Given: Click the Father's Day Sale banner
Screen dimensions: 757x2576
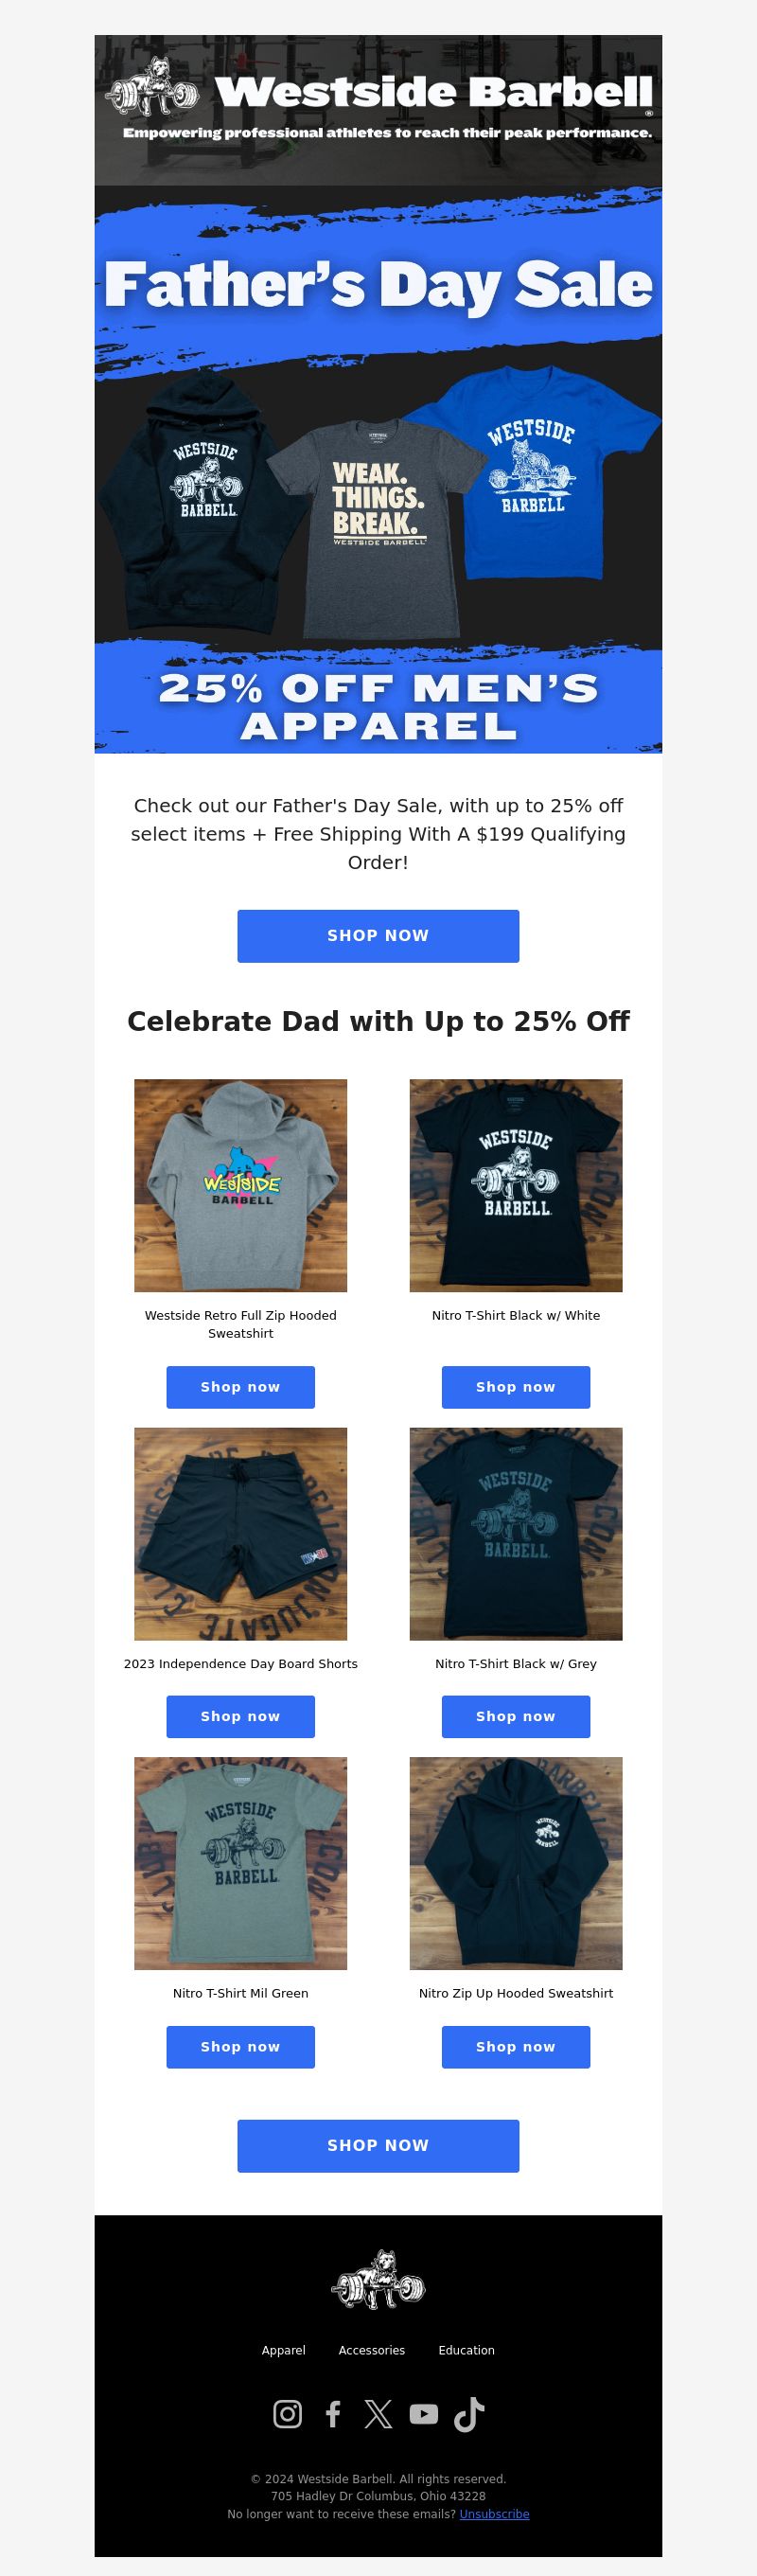Looking at the screenshot, I should (x=378, y=469).
